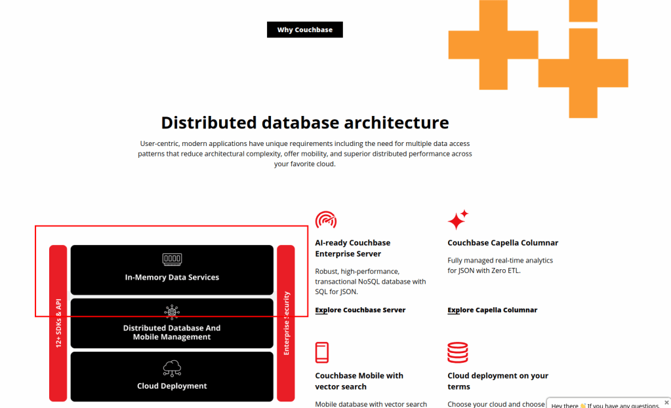Click the memory chip icon in In-Memory Data Services

[x=172, y=259]
